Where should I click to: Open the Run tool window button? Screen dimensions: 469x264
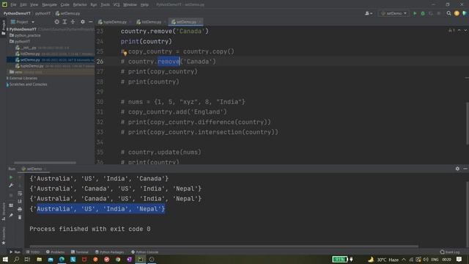tap(15, 252)
